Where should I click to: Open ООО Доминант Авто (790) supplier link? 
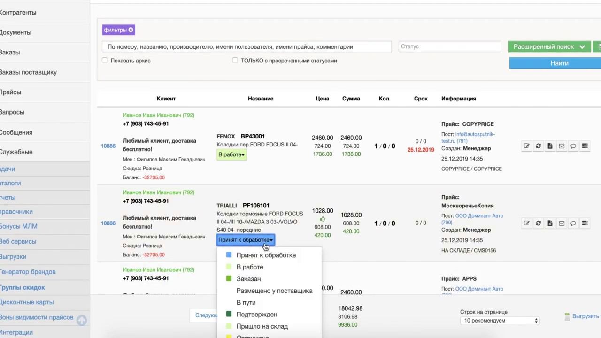472,219
